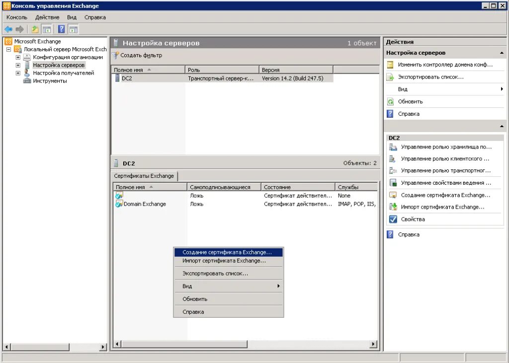Click the unnamed certificate icon in list

(119, 196)
